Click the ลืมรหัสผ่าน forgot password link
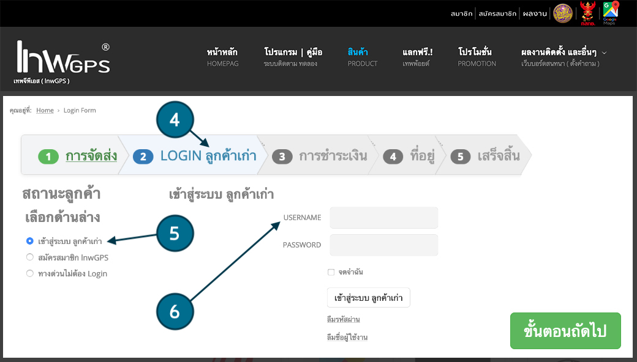Viewport: 637px width, 362px height. pos(343,319)
